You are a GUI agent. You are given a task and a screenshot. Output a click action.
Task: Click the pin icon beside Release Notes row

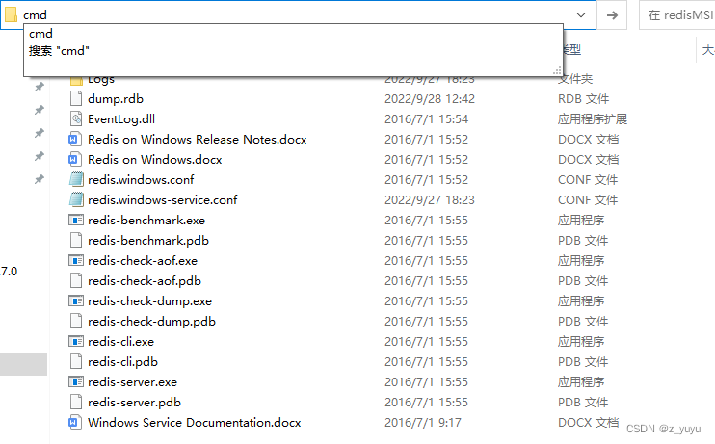[x=40, y=133]
